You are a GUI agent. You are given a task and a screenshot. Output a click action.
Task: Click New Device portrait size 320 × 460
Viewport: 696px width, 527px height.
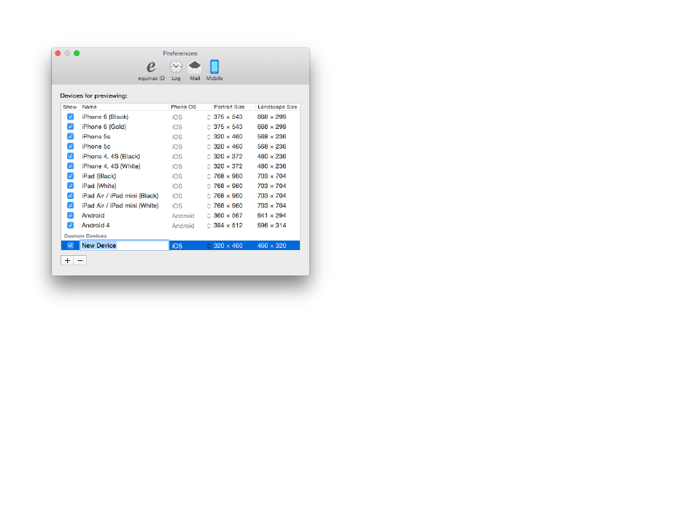tap(228, 246)
